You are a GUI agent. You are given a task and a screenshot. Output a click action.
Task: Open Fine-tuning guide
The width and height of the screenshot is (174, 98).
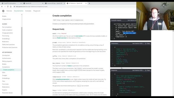5,36
